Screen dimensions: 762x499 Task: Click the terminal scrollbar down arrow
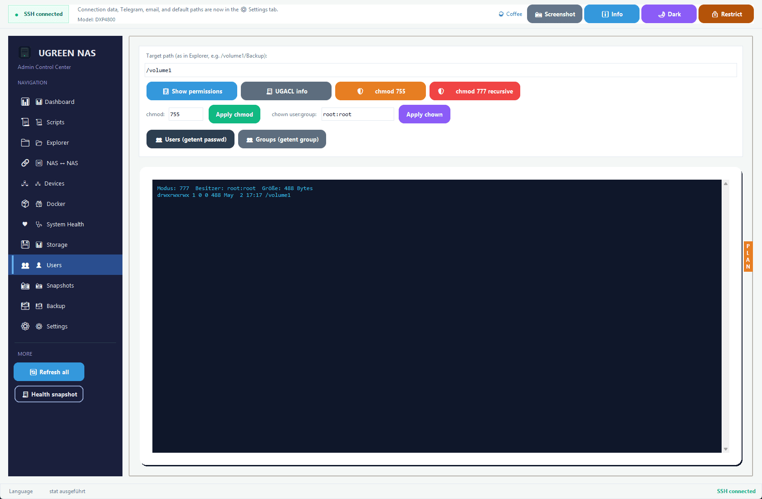(x=726, y=449)
